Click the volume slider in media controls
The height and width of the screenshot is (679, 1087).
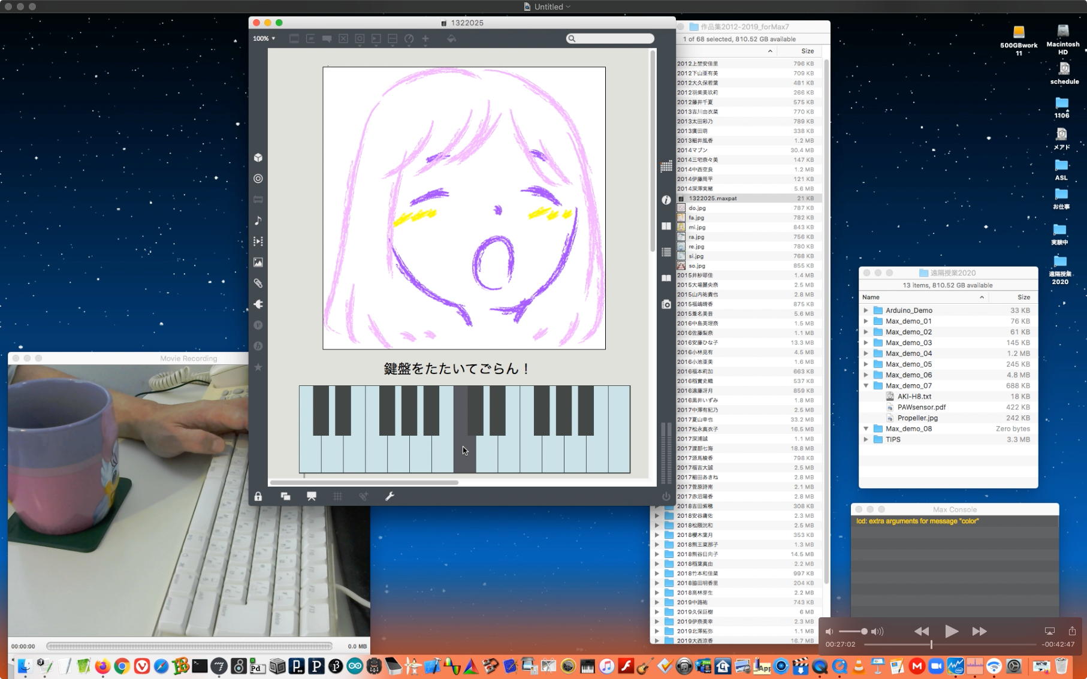click(x=853, y=631)
